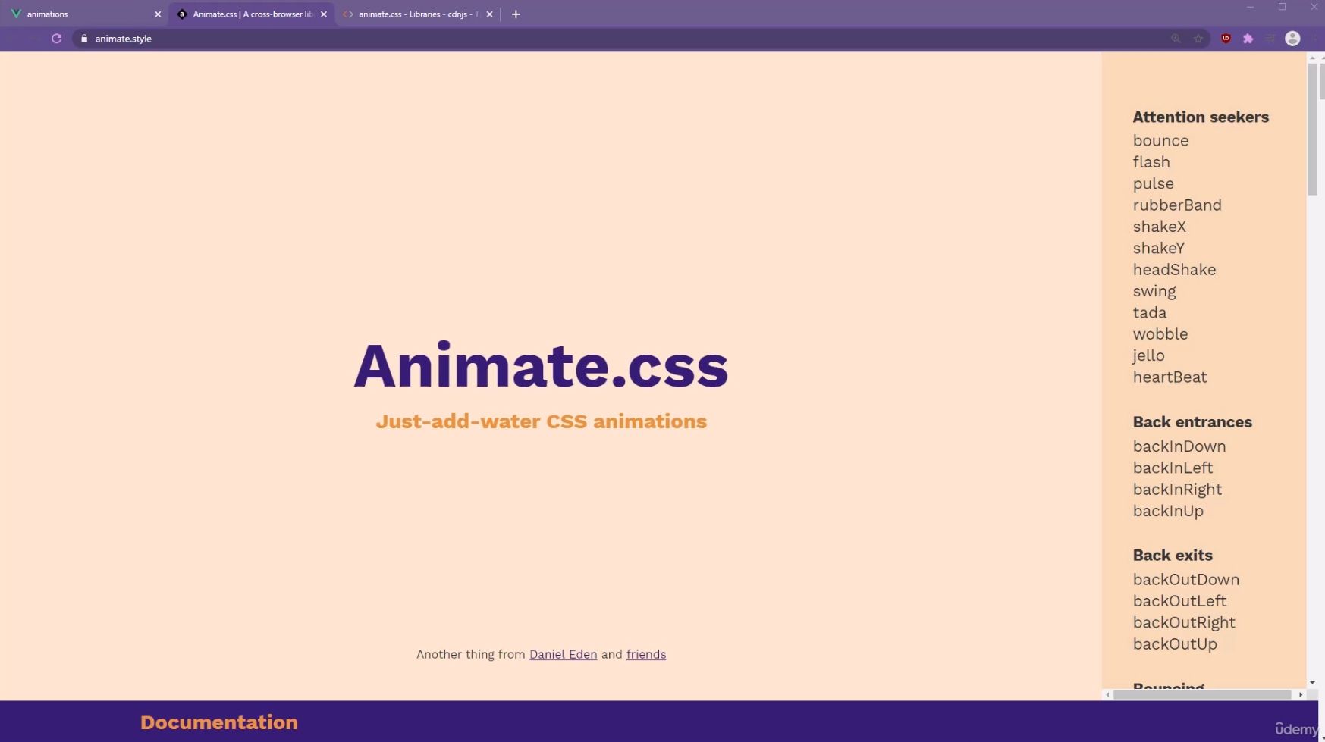Image resolution: width=1325 pixels, height=742 pixels.
Task: Open the zoom magnifier icon in address bar
Action: click(1176, 39)
